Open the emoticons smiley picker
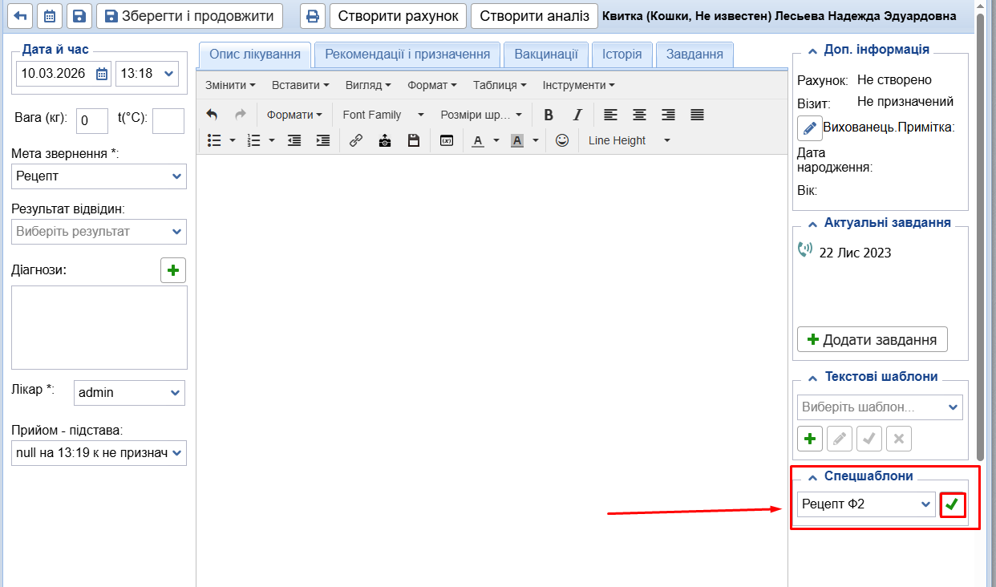Image resolution: width=996 pixels, height=587 pixels. (562, 140)
